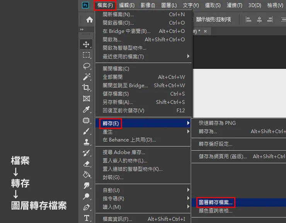Choose 轉存偏好設定...
The width and height of the screenshot is (286, 223).
pos(239,144)
